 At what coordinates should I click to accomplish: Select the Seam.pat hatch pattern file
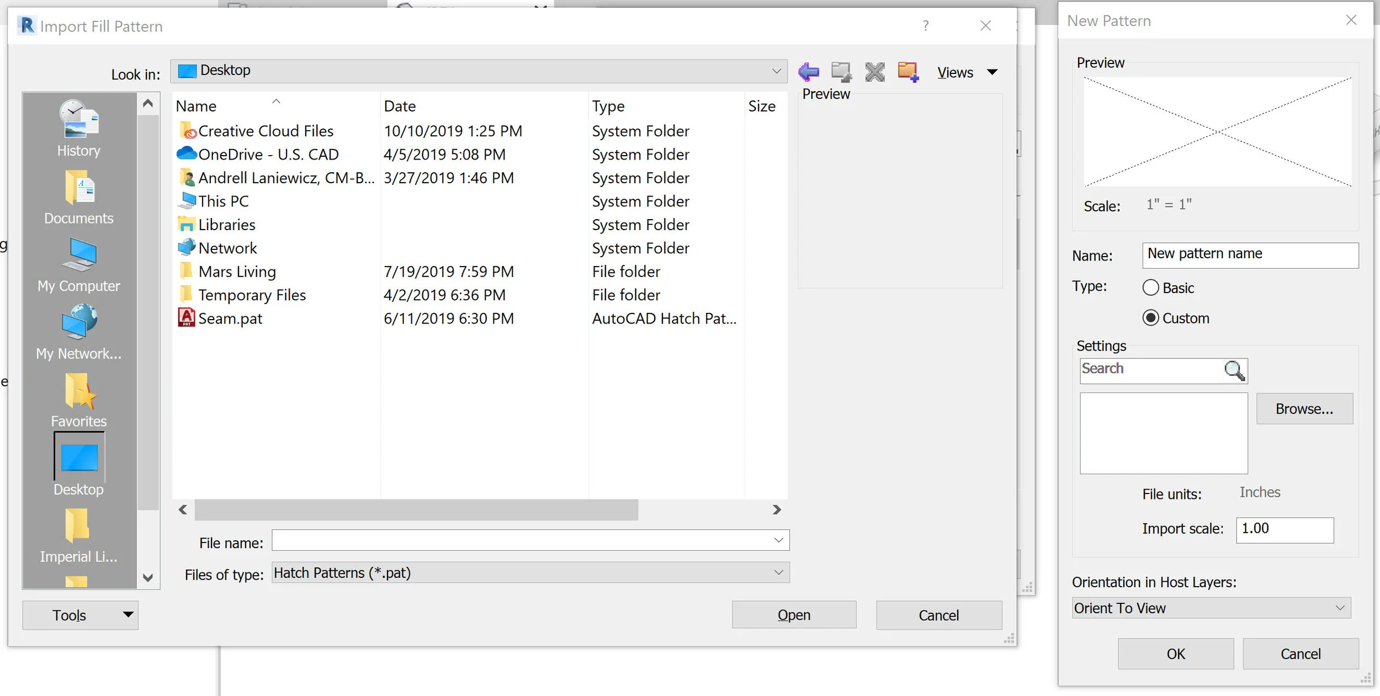[231, 318]
